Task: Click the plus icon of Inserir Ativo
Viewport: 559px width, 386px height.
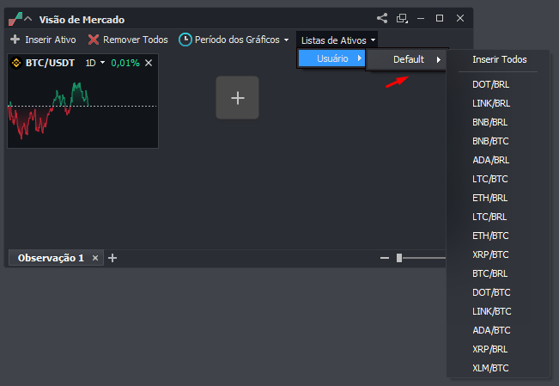Action: click(x=15, y=40)
